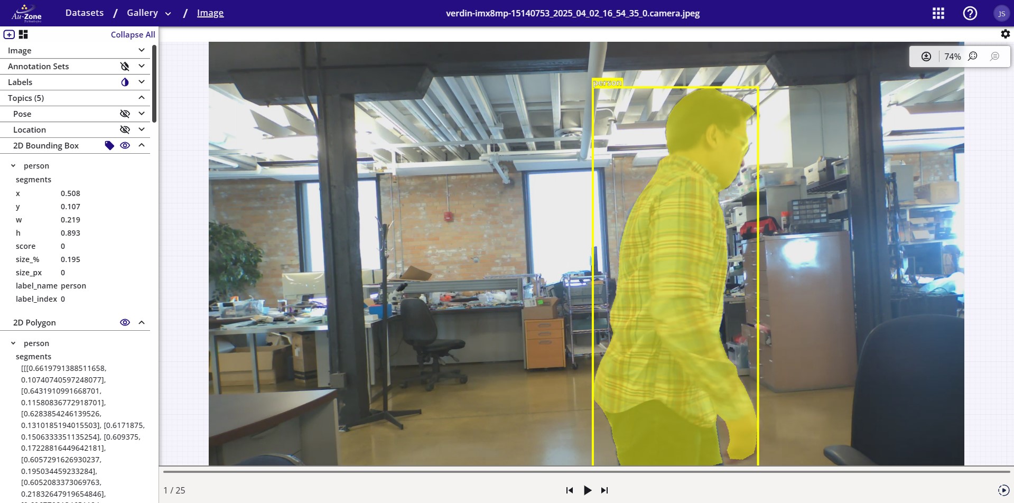Click the tag icon in 2D Bounding Box row
The height and width of the screenshot is (503, 1014).
click(x=109, y=145)
